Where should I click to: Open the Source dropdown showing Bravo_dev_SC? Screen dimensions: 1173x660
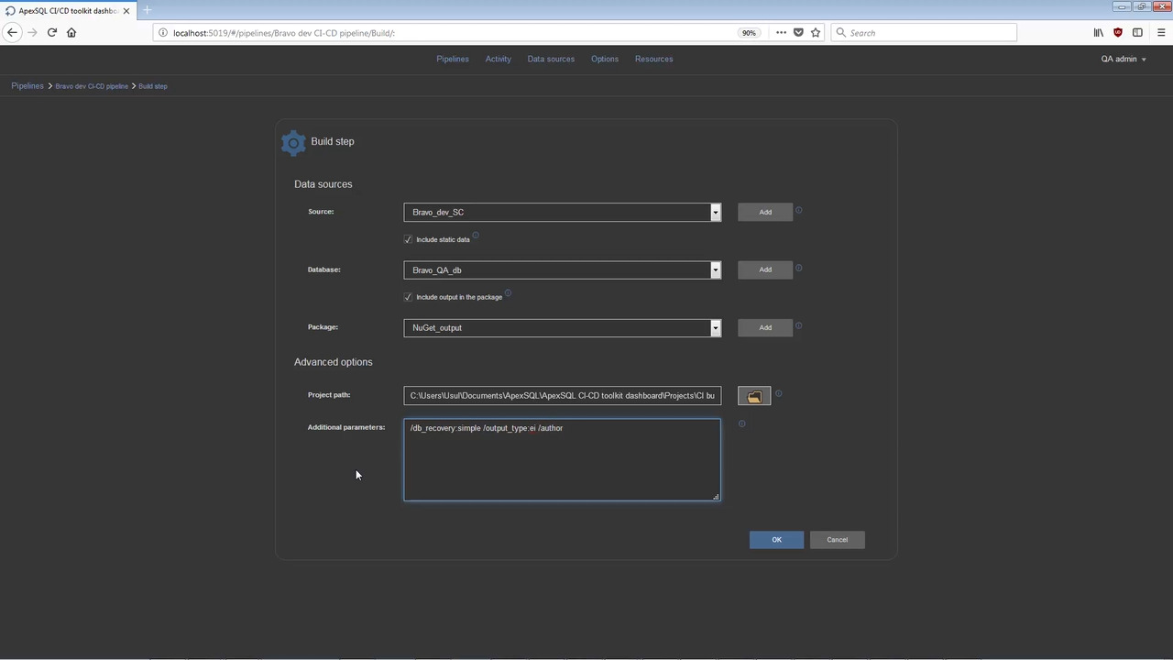715,212
